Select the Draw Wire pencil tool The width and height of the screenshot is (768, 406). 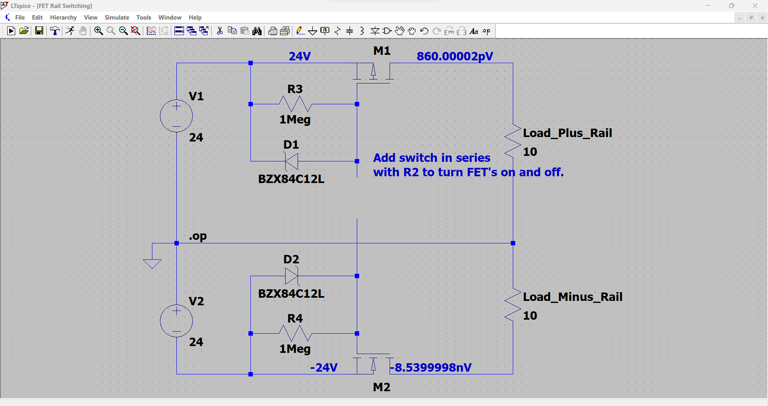(300, 31)
